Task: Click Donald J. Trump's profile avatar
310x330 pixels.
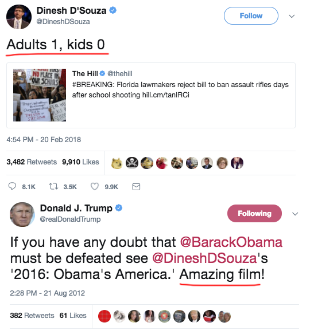Action: [22, 214]
